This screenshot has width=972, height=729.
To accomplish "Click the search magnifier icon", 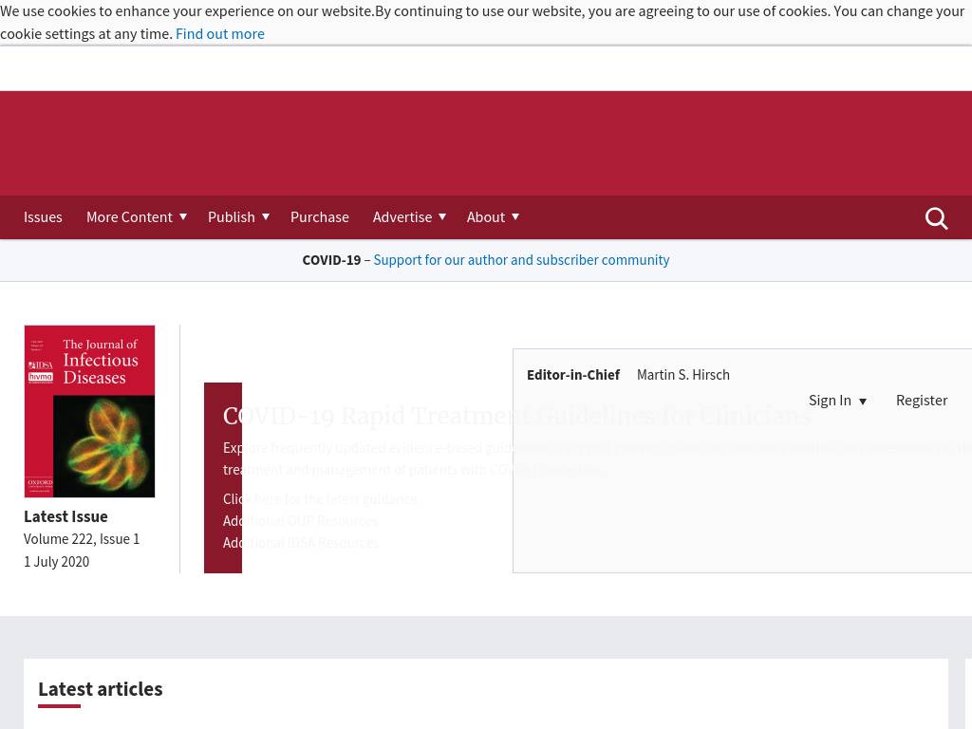I will [936, 218].
